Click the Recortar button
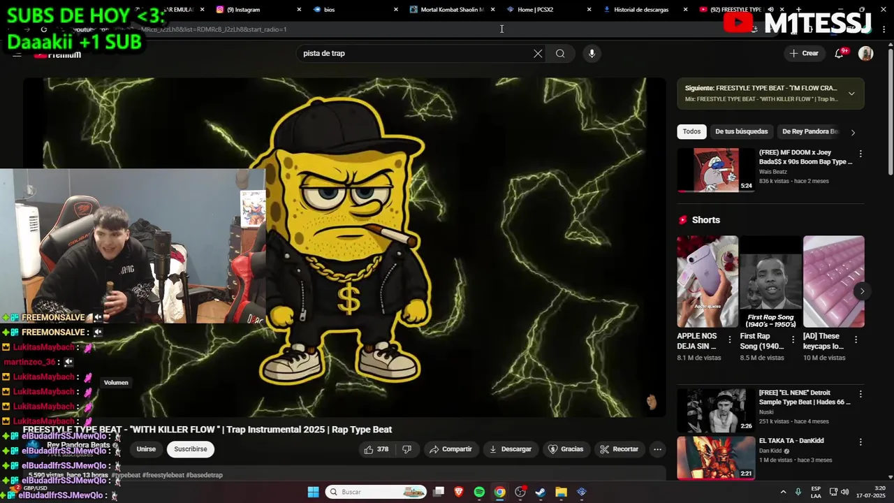The height and width of the screenshot is (503, 894). click(619, 449)
